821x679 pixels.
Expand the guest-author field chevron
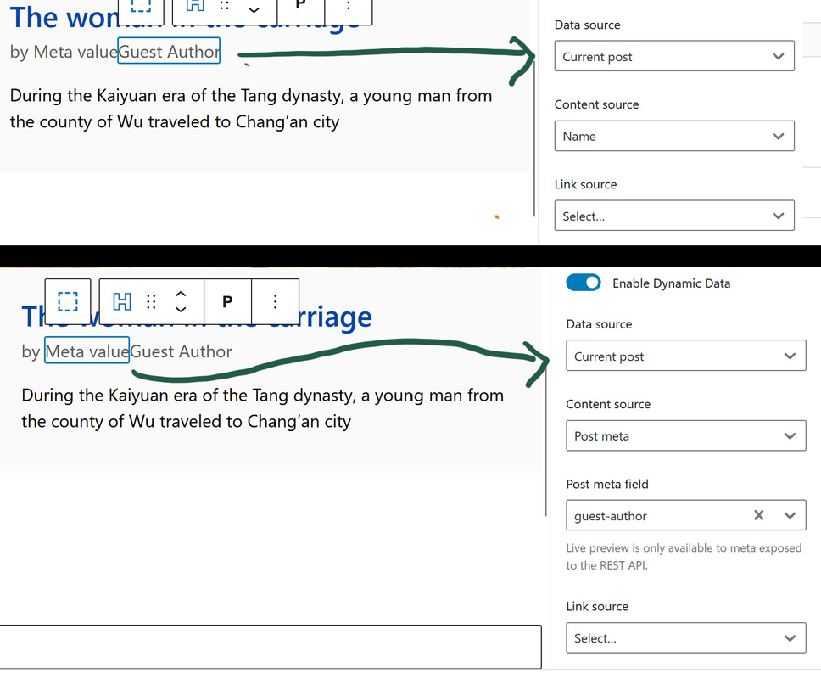[790, 515]
